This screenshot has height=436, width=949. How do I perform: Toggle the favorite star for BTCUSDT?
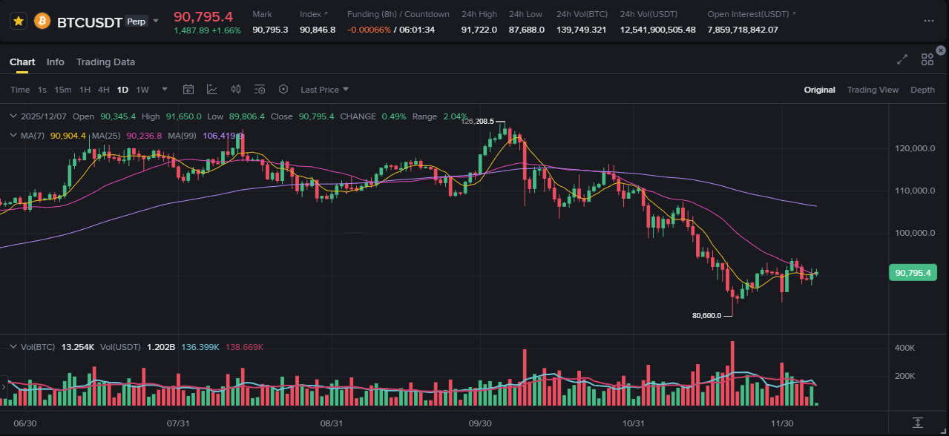[19, 21]
